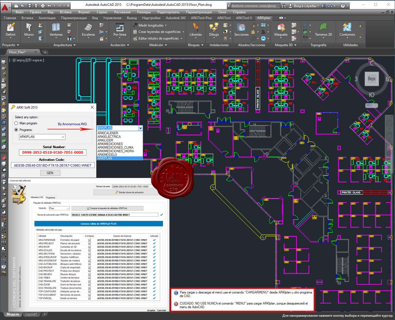Image resolution: width=395 pixels, height=320 pixels.
Task: Toggle Activado checkmark for TOP-CONTOURS
Action: 154,291
